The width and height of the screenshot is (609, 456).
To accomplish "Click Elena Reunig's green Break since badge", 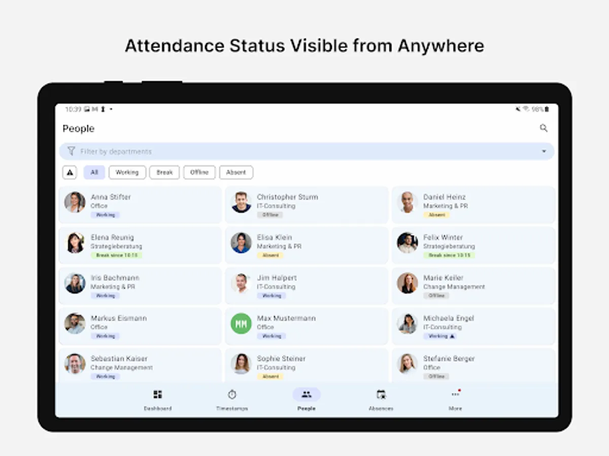I will [117, 255].
